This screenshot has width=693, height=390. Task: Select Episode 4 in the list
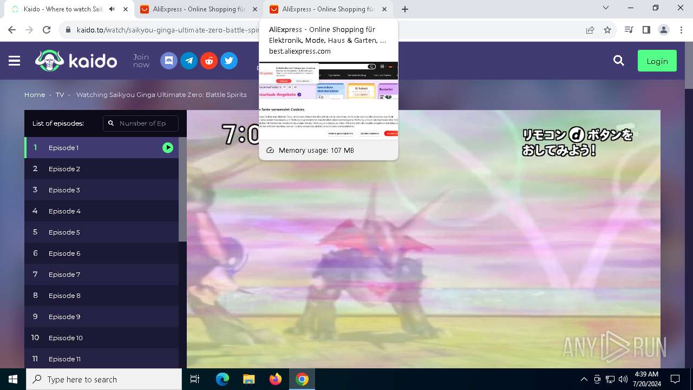pos(101,211)
